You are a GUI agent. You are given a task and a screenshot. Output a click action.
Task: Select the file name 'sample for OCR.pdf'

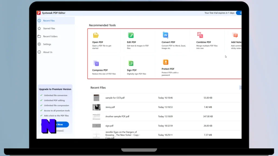pos(115,97)
